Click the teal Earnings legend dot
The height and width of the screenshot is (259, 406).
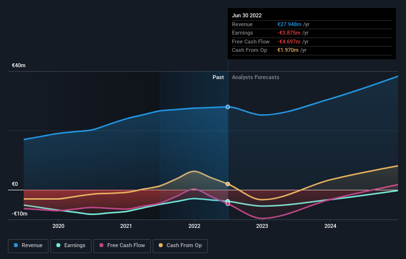(58, 245)
